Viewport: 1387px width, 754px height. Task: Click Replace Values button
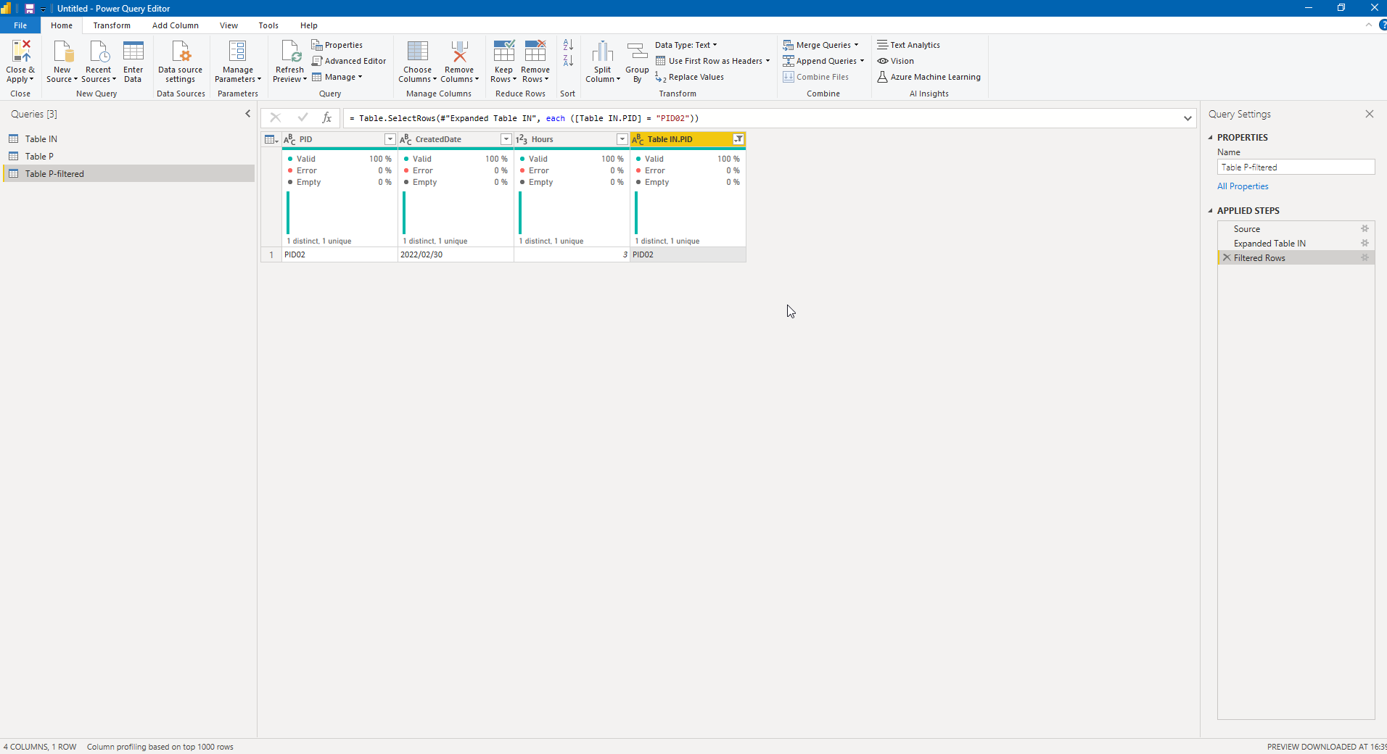(x=690, y=77)
